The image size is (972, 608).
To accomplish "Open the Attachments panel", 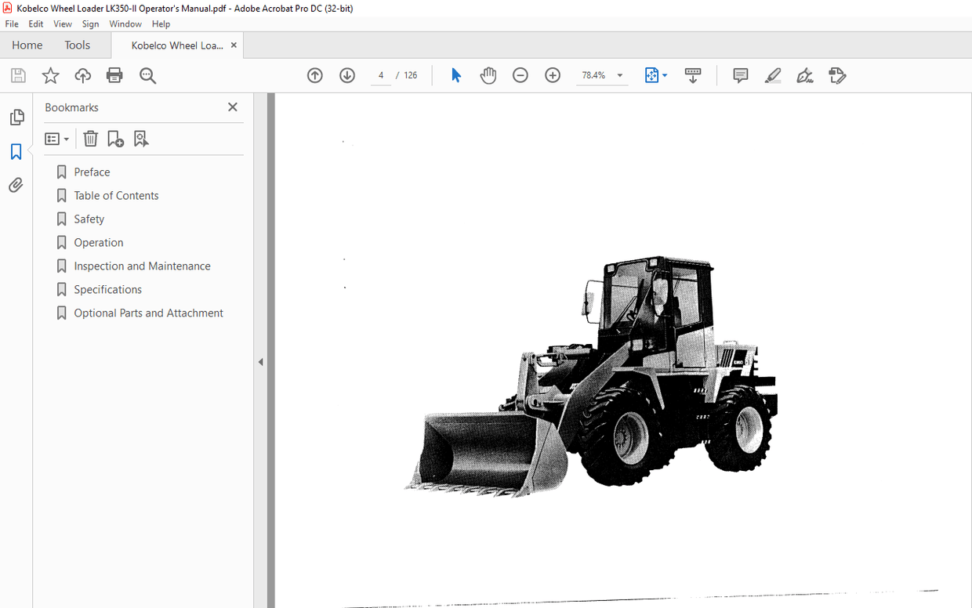I will pos(16,185).
